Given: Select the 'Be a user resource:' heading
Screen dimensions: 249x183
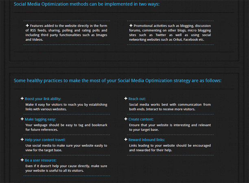Looking at the screenshot, I should click(x=41, y=160).
